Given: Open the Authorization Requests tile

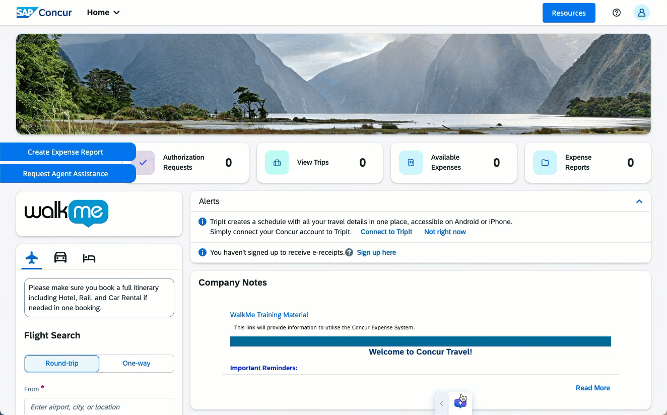Looking at the screenshot, I should 192,163.
